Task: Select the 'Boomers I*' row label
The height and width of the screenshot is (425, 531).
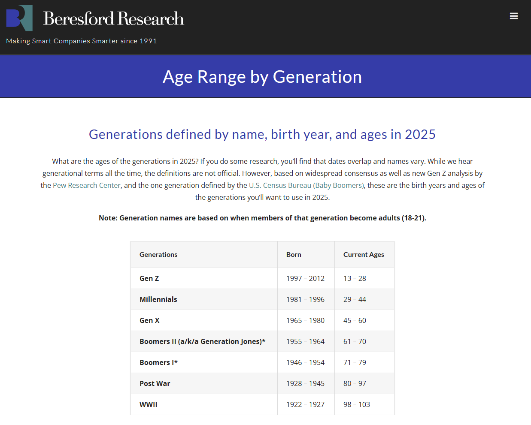Action: [158, 362]
